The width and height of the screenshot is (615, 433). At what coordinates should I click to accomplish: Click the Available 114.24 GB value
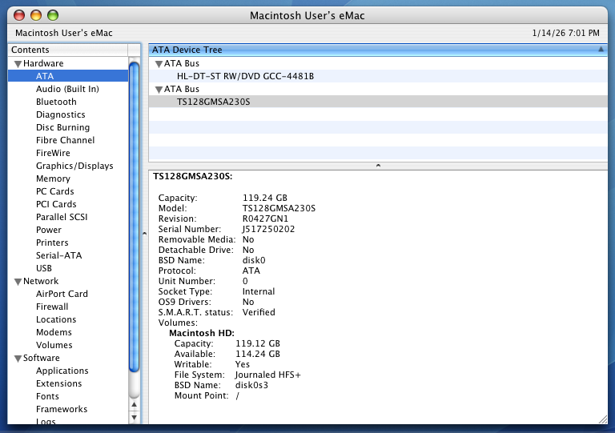pos(258,354)
